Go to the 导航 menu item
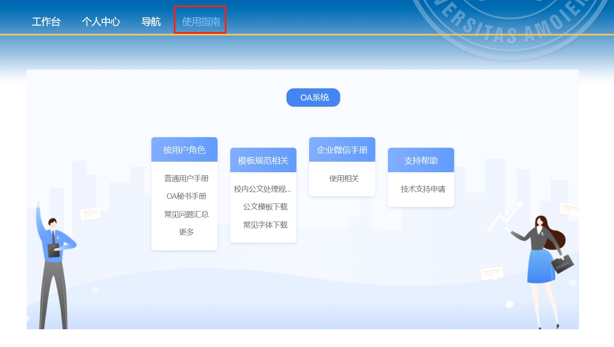 151,22
